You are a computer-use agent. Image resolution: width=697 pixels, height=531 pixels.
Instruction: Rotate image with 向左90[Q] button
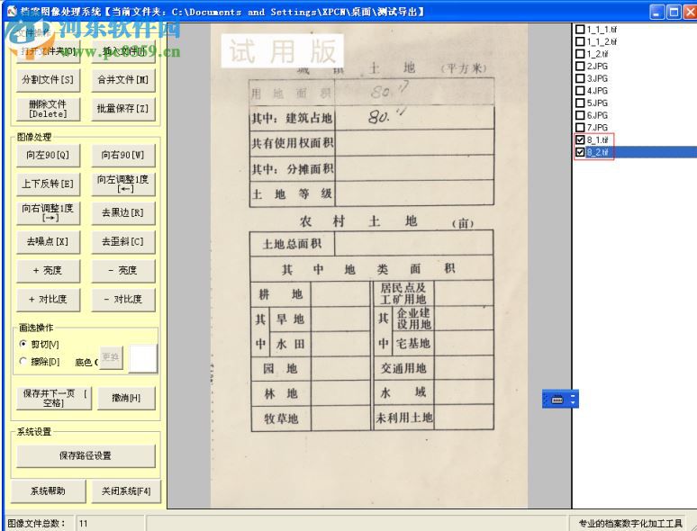pyautogui.click(x=48, y=155)
